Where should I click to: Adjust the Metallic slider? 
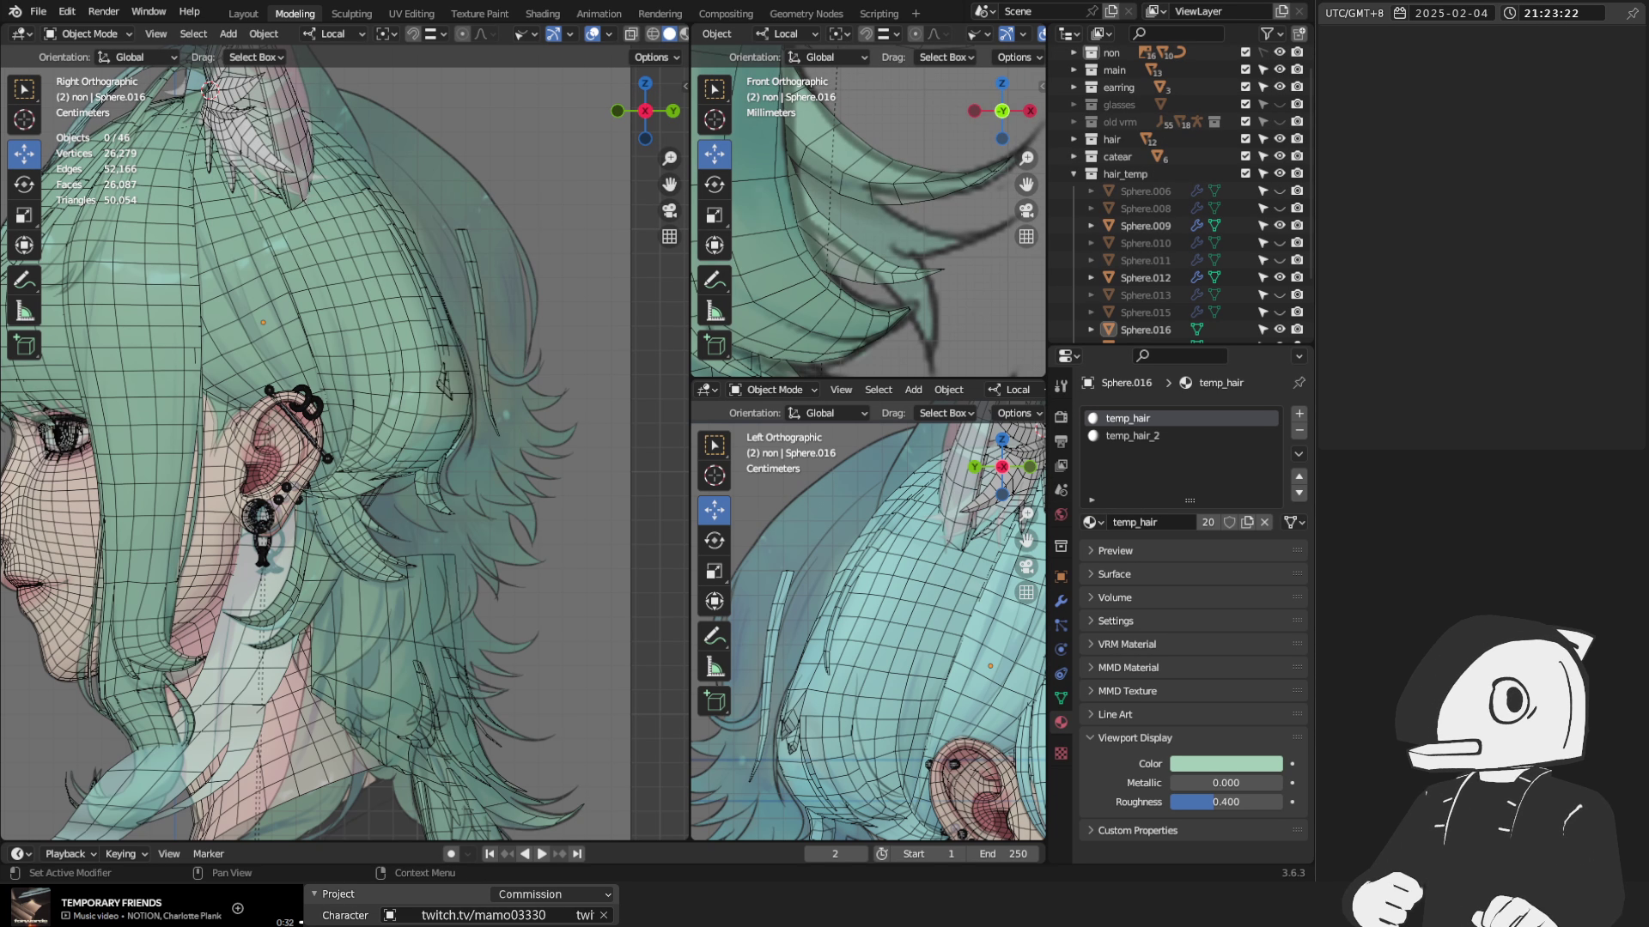click(1226, 783)
